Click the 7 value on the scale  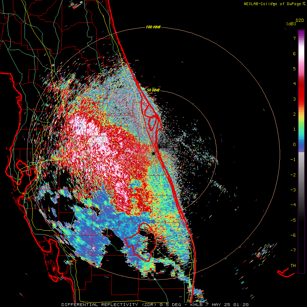294,38
